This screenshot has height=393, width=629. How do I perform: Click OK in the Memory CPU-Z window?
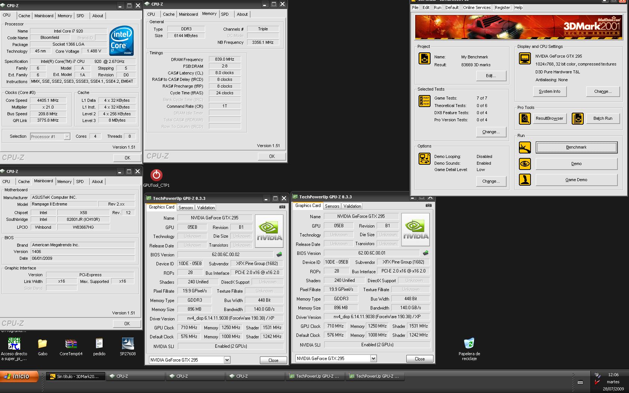272,156
